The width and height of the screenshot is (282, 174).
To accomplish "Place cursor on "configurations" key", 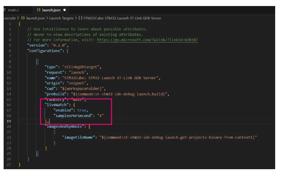I will tap(45, 51).
